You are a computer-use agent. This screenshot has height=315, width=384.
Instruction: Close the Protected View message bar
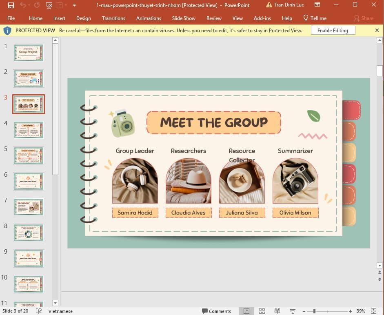pos(377,30)
